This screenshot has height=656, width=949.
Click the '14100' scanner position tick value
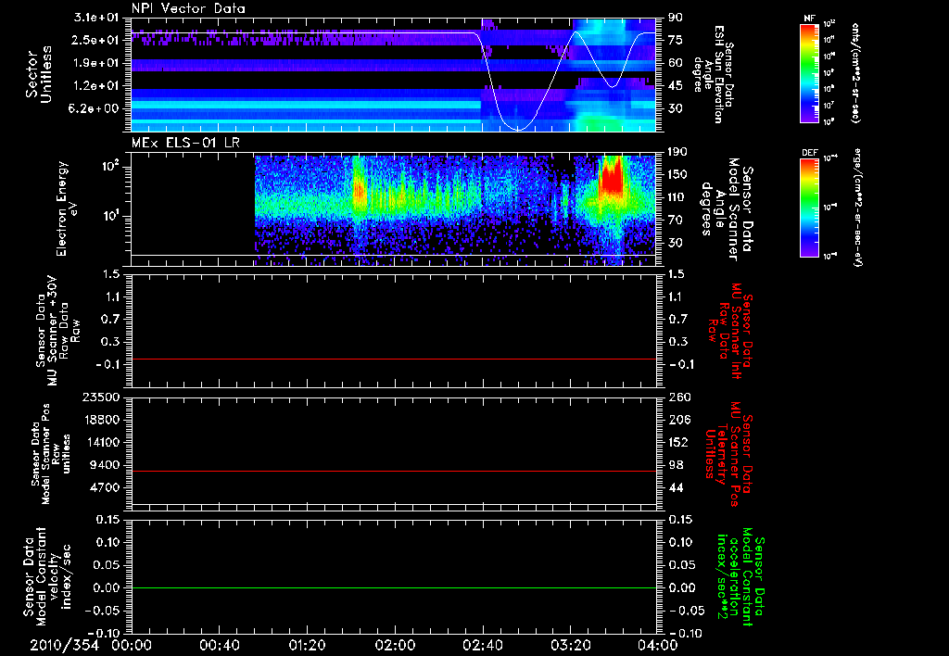coord(100,442)
